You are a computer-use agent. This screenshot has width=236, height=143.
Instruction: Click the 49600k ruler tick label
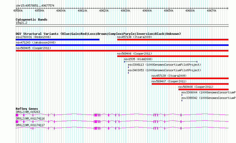pyautogui.click(x=61, y=11)
